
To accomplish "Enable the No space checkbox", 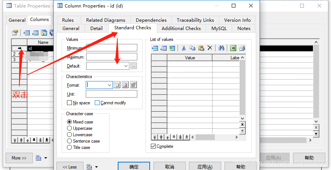I will click(x=69, y=103).
